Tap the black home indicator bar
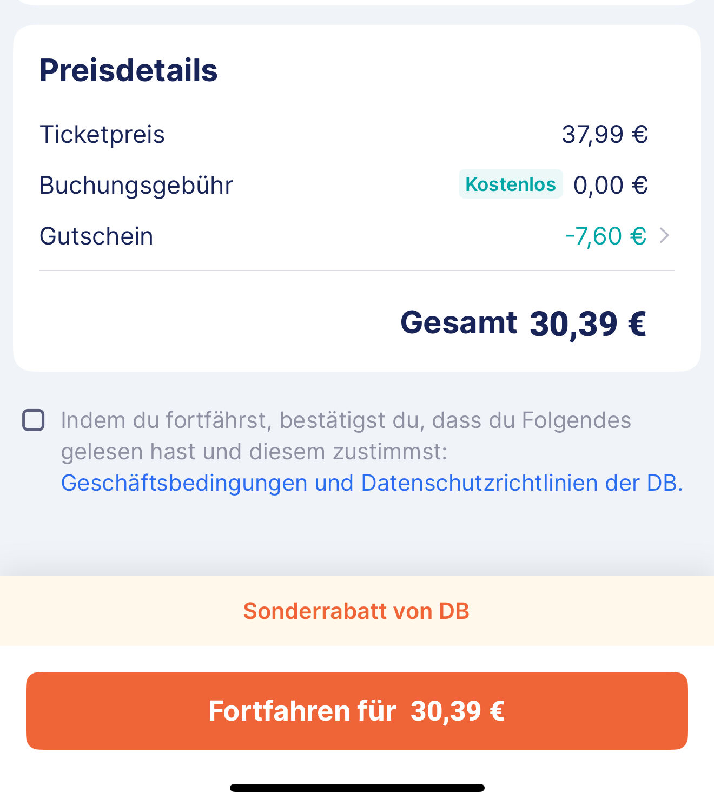The image size is (714, 805). click(357, 788)
